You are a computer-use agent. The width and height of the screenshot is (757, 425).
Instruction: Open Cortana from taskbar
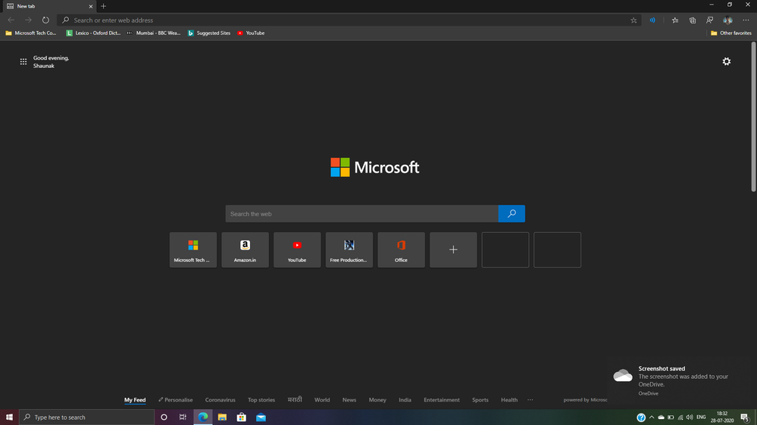164,417
